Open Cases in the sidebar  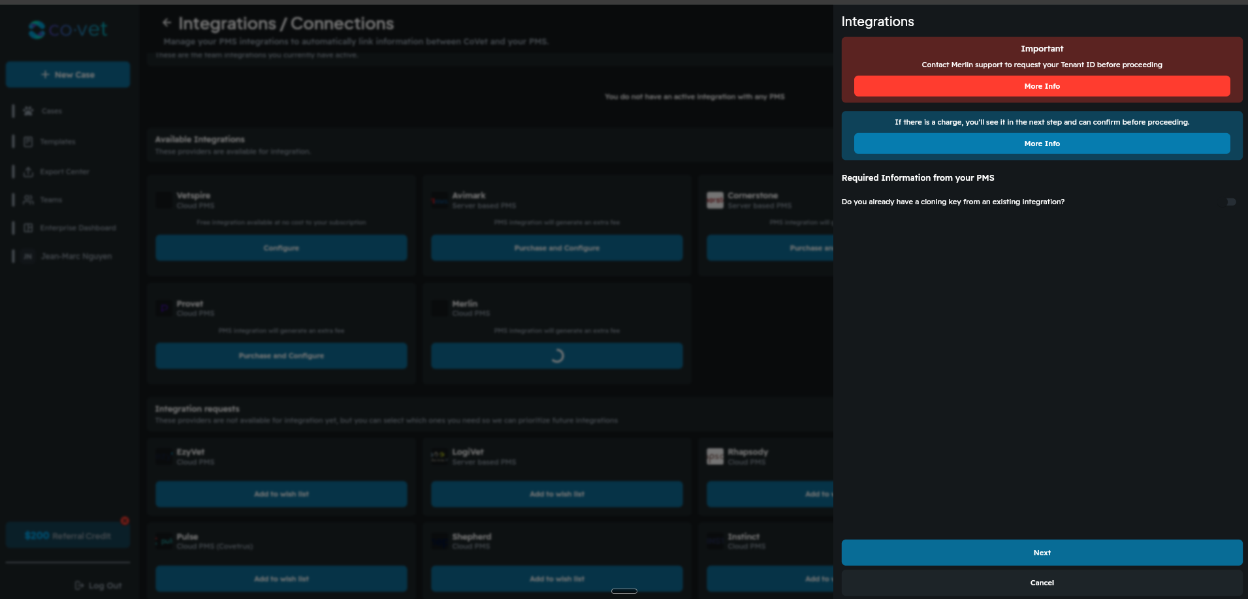coord(52,111)
